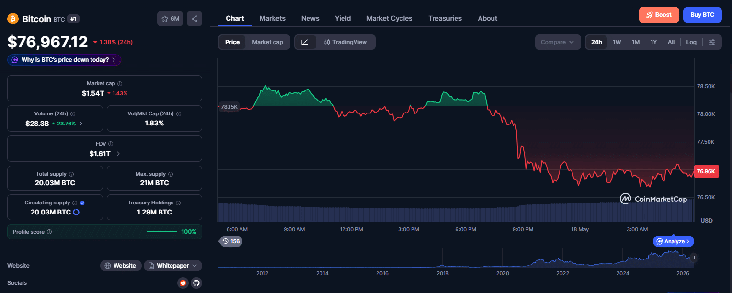Screen dimensions: 732x293
Task: Click the Volume (24h) info icon
Action: click(x=73, y=114)
